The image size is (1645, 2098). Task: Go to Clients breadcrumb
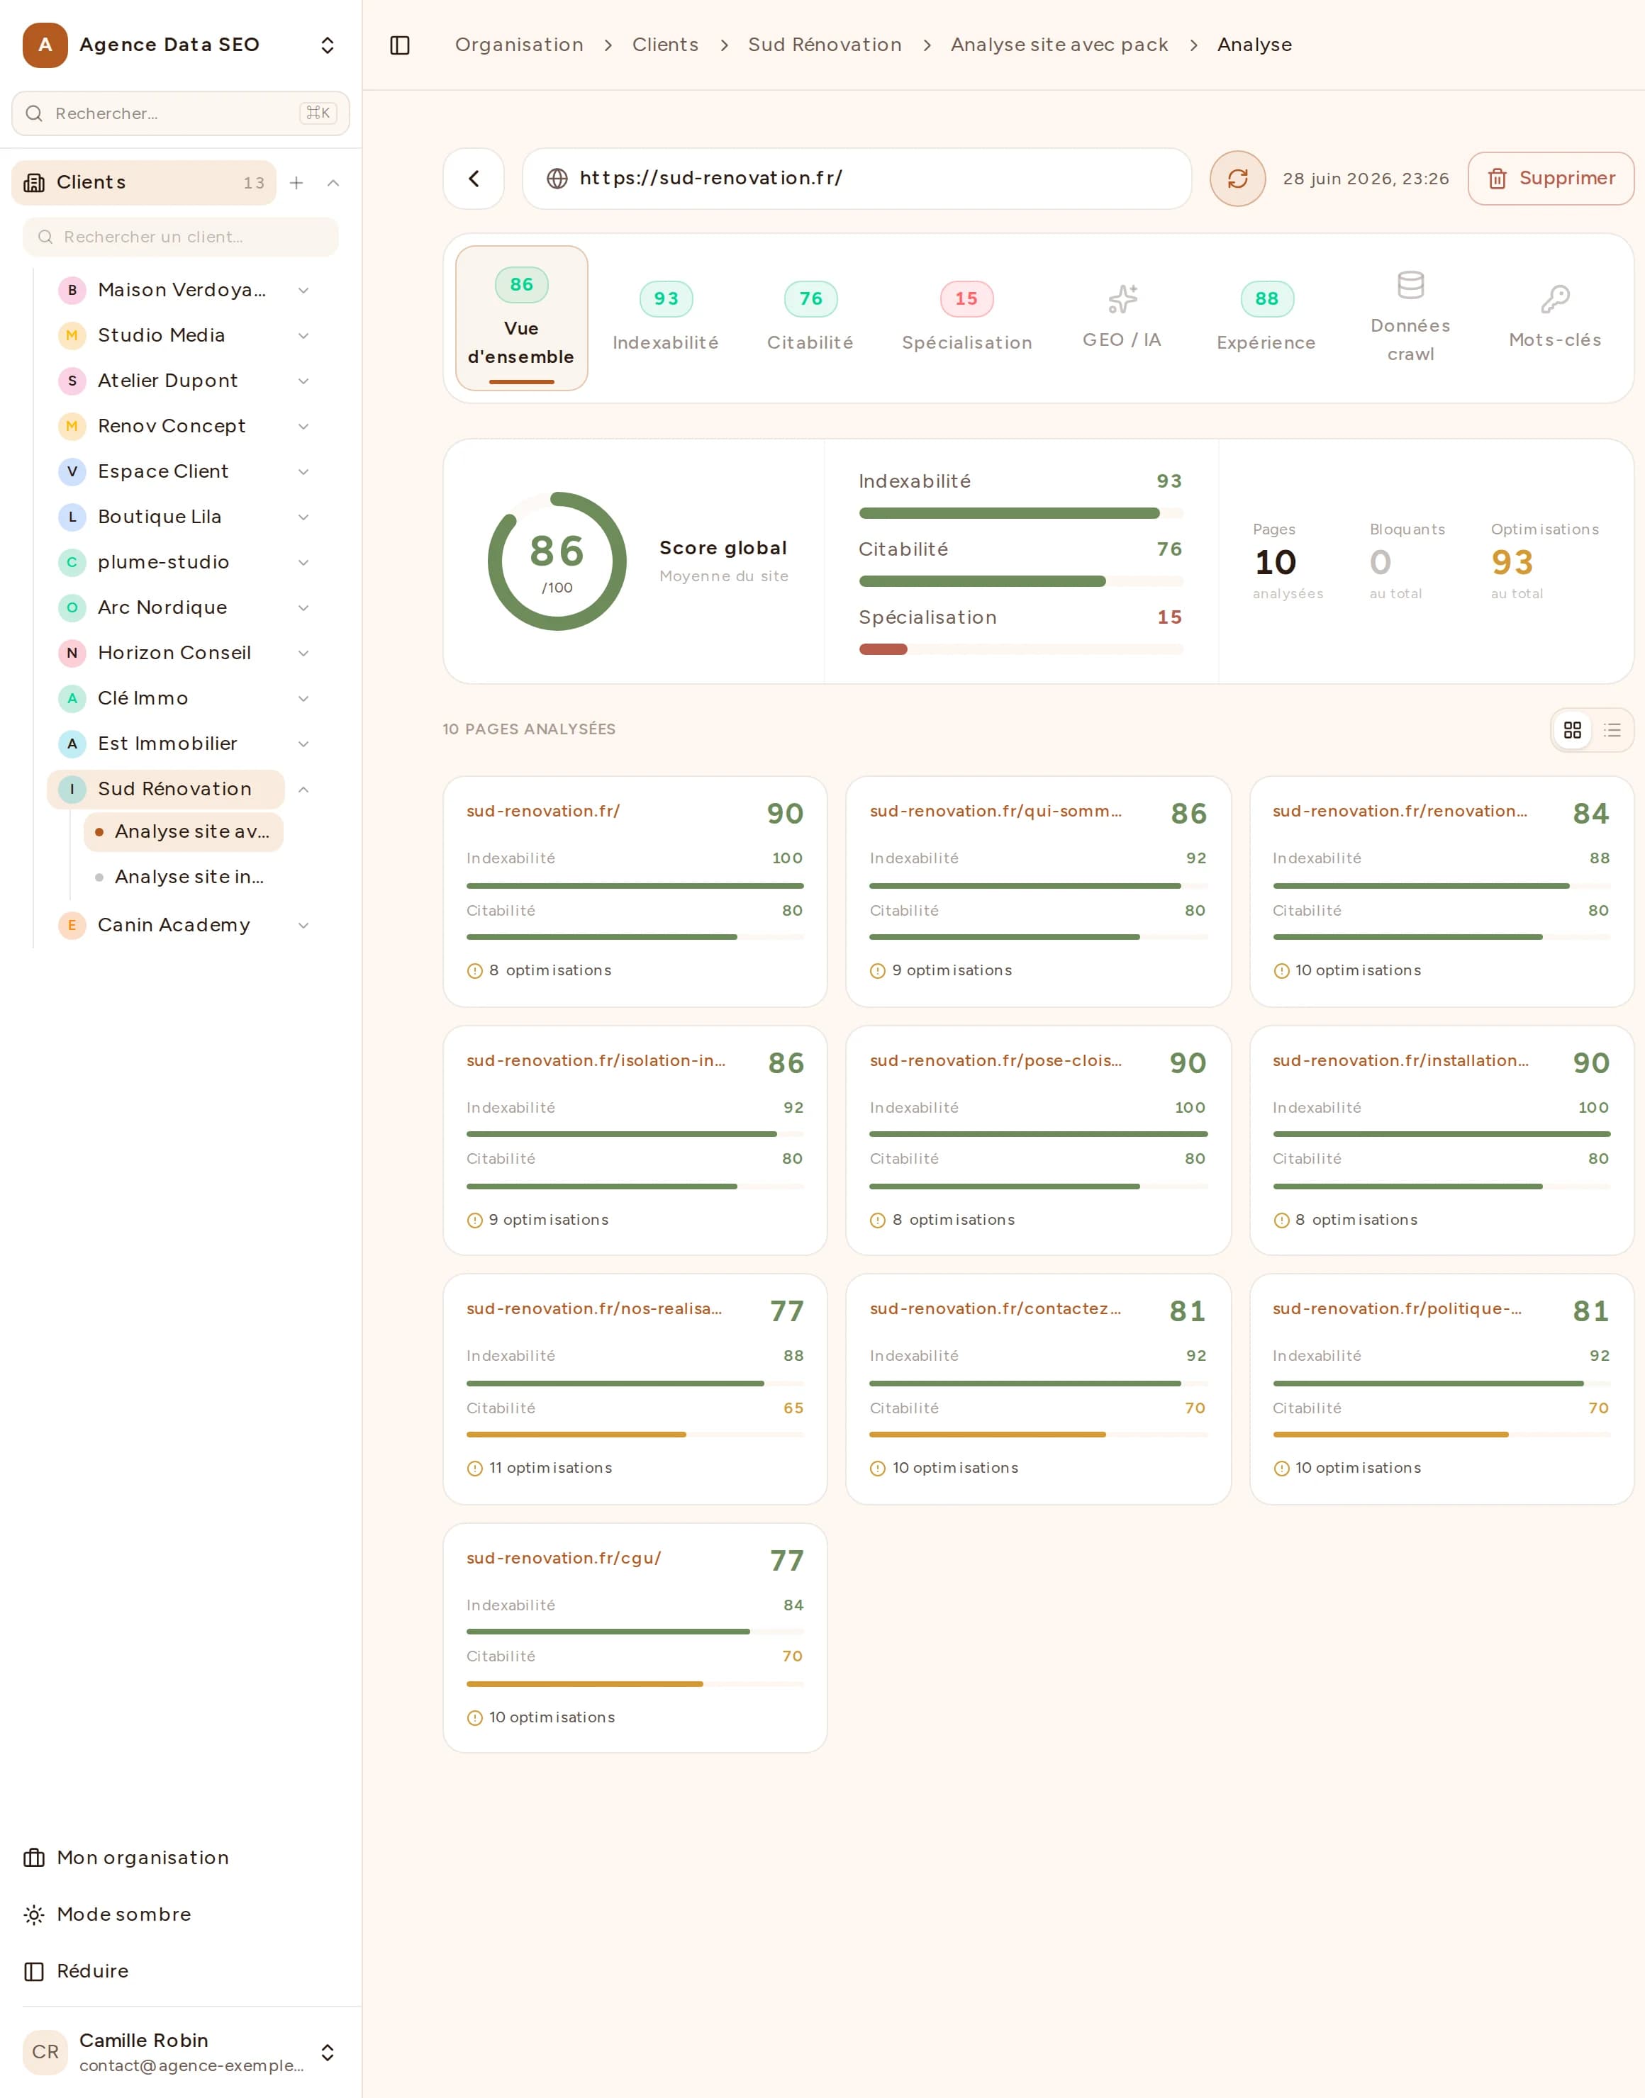(664, 45)
